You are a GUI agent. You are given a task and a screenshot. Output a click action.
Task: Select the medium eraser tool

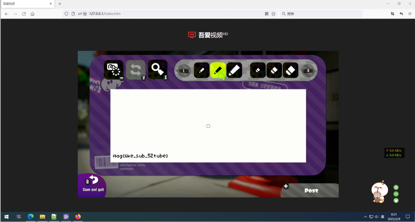tap(274, 70)
